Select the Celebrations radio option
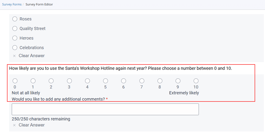Image resolution: width=265 pixels, height=133 pixels. (x=15, y=48)
